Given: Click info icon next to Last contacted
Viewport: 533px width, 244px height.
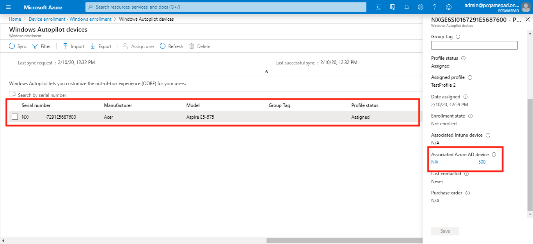Looking at the screenshot, I should tap(466, 174).
